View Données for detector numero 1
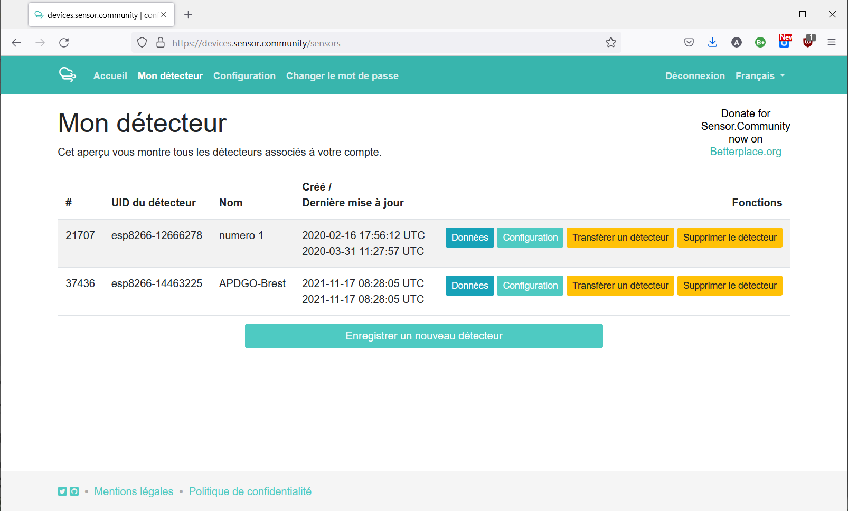Screen dimensions: 848x511 [469, 238]
